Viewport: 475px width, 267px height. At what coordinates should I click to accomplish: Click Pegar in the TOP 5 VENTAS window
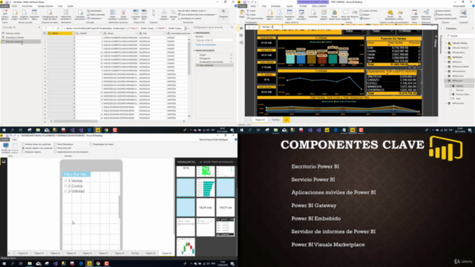click(x=242, y=13)
